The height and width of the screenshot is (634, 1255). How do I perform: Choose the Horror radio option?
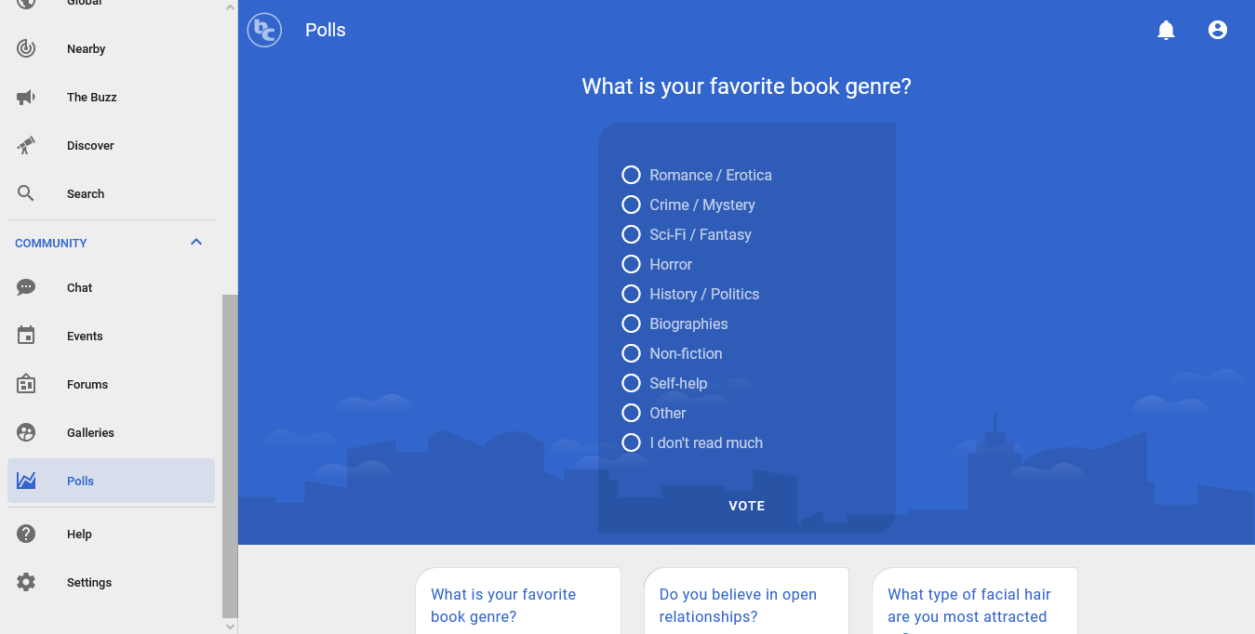coord(631,264)
